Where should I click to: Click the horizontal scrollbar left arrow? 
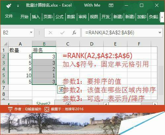click(106, 104)
